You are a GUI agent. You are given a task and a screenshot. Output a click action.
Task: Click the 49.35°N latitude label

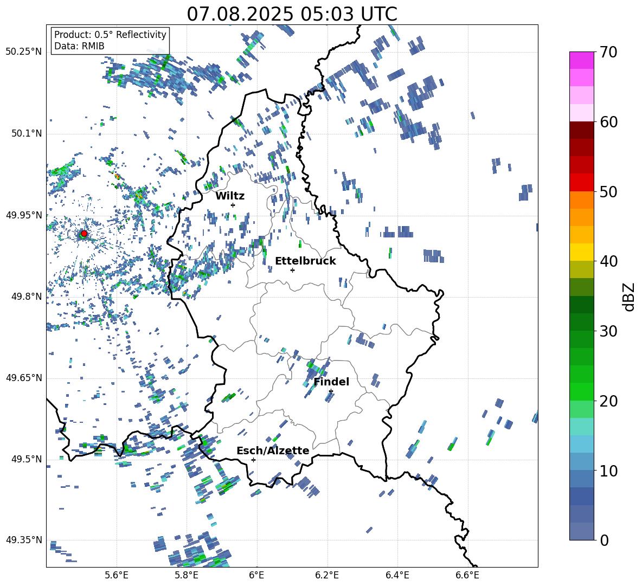[x=24, y=540]
